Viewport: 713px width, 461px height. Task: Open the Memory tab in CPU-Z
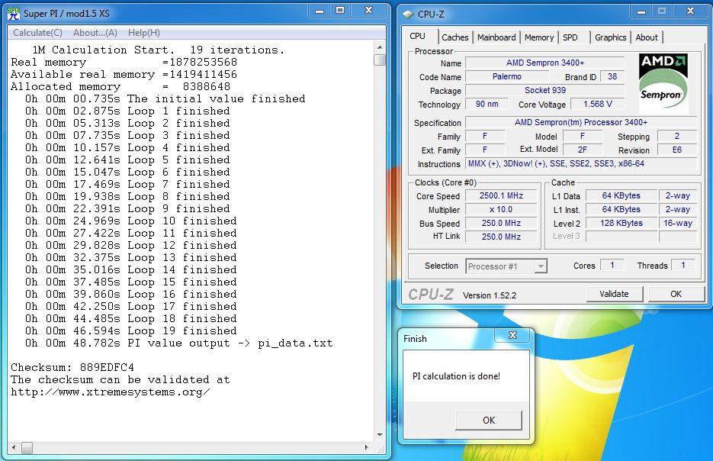pyautogui.click(x=539, y=37)
